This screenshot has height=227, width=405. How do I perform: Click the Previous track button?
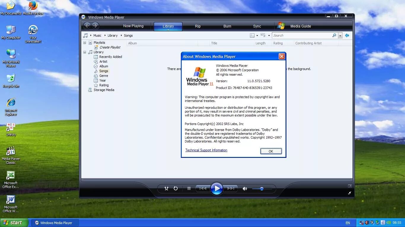203,188
